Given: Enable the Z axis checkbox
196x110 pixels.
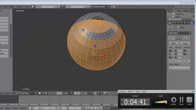Looking at the screenshot, I should point(170,57).
